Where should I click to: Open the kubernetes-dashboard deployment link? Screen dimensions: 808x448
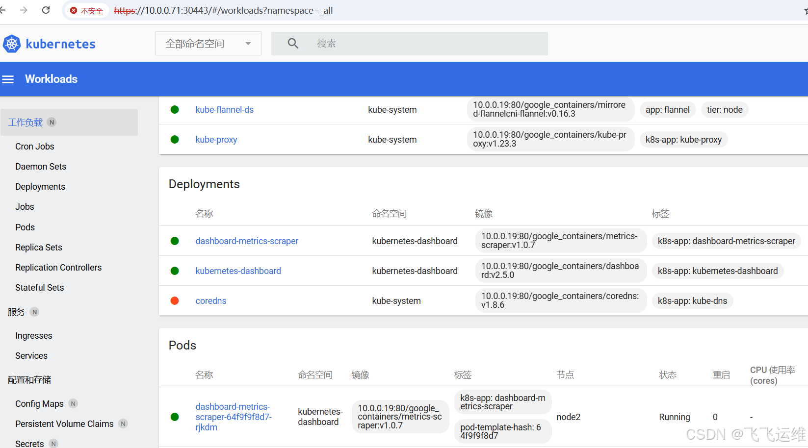point(238,271)
